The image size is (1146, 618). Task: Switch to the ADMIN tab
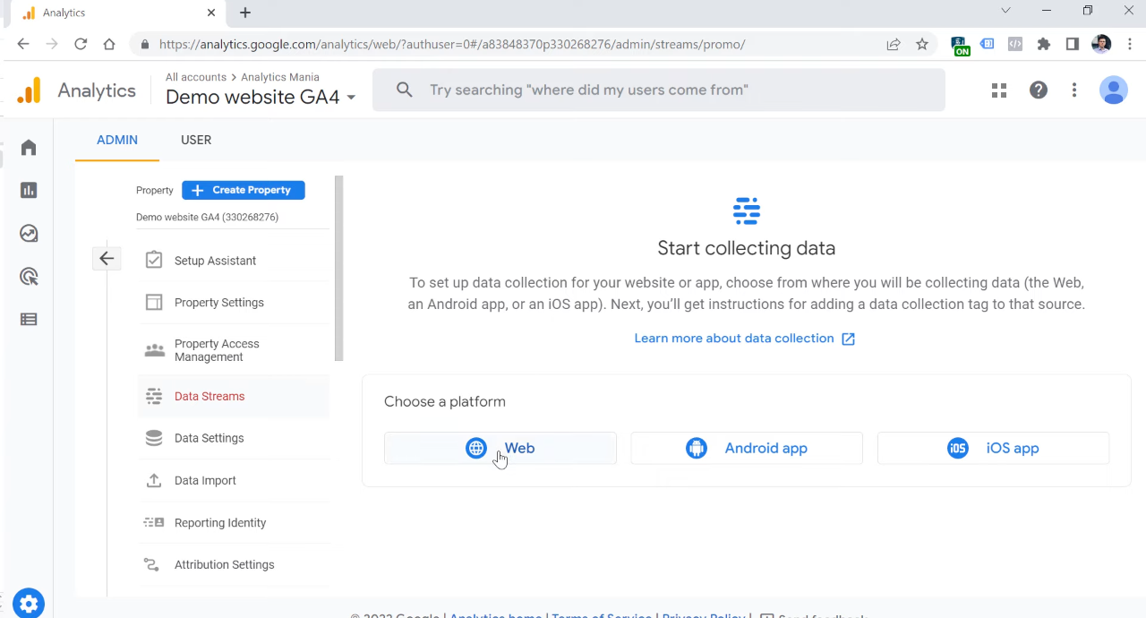point(117,141)
